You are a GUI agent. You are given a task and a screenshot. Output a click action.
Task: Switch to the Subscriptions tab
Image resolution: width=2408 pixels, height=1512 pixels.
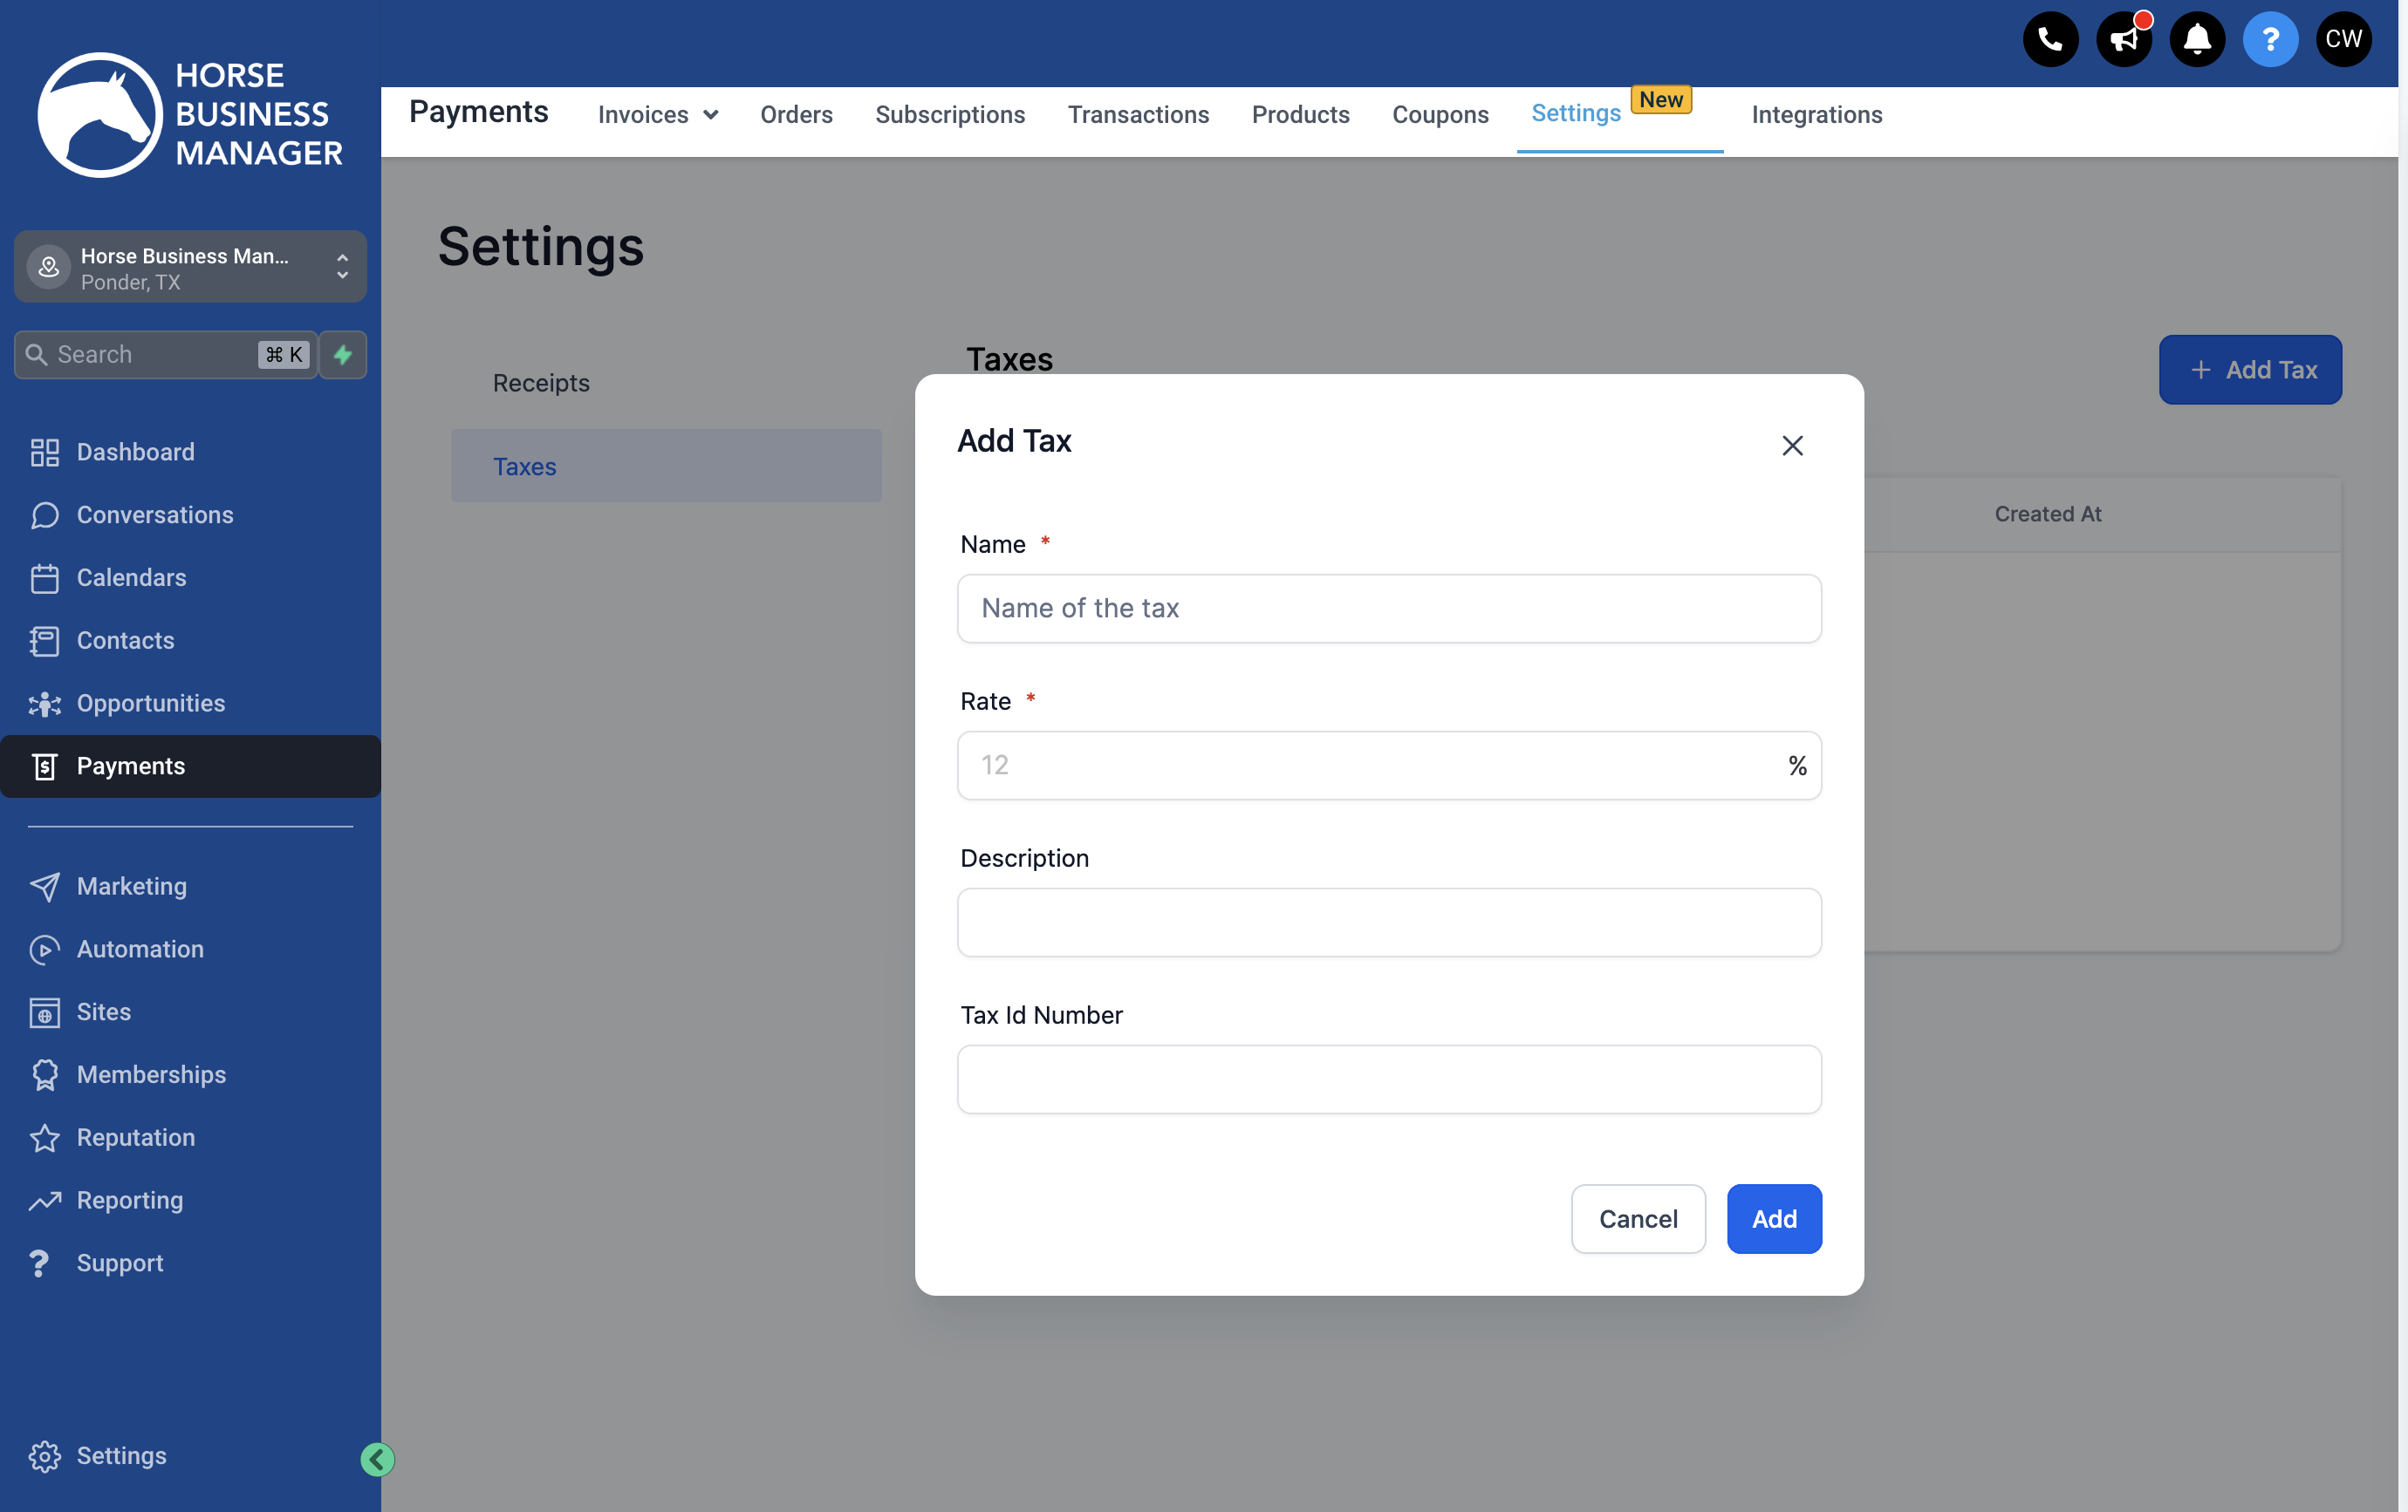coord(950,115)
